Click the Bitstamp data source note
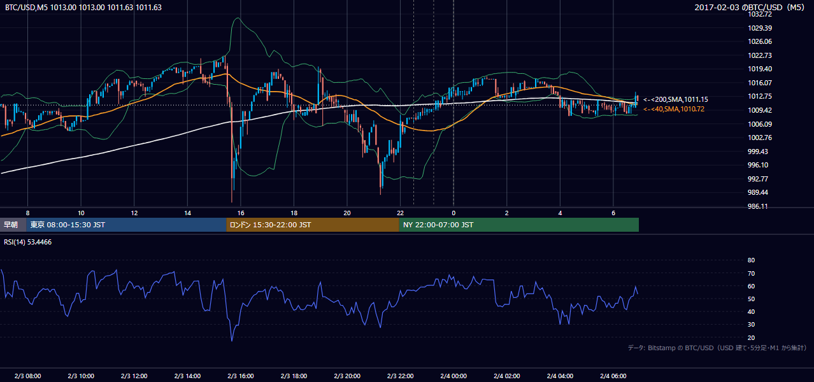This screenshot has height=382, width=814. pos(718,348)
